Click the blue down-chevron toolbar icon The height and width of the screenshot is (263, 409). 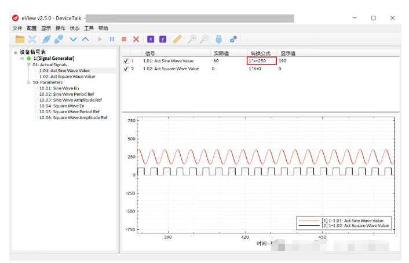point(74,39)
